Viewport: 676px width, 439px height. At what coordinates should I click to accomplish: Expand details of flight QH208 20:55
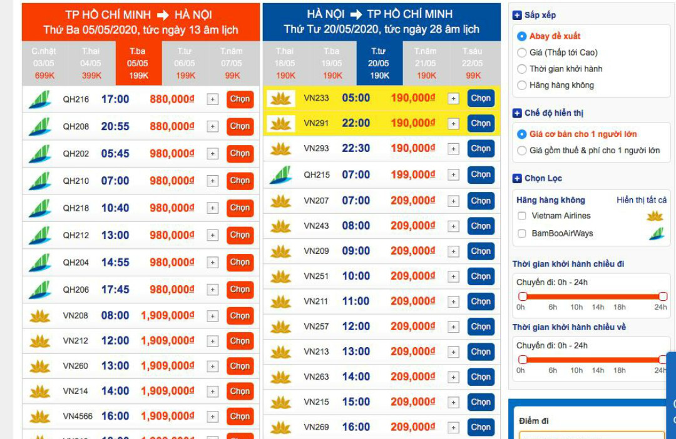(212, 127)
